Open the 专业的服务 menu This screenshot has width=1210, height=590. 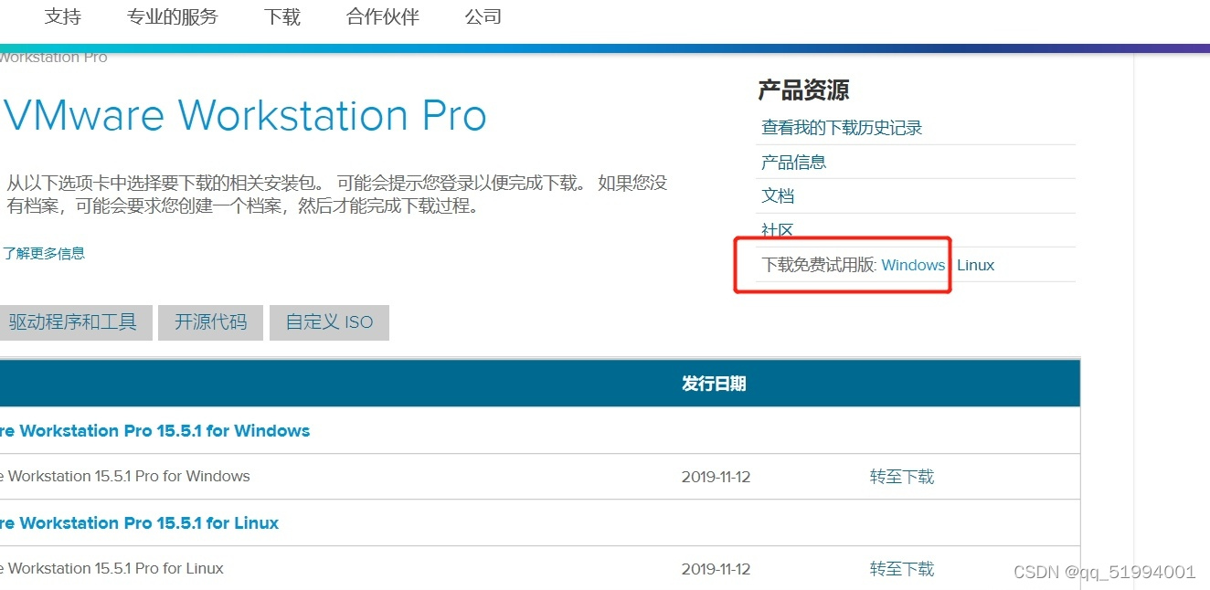coord(173,16)
